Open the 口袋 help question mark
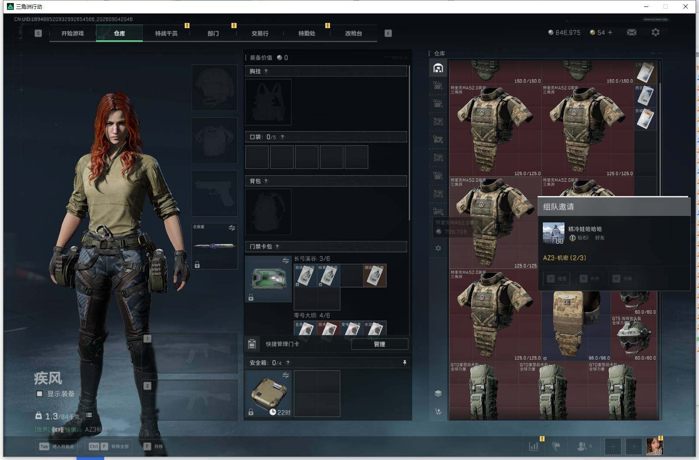This screenshot has width=699, height=460. (x=282, y=137)
